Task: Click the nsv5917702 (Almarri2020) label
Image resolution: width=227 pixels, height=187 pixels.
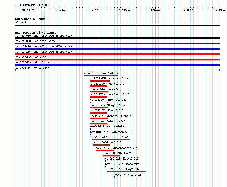Action: [108, 121]
